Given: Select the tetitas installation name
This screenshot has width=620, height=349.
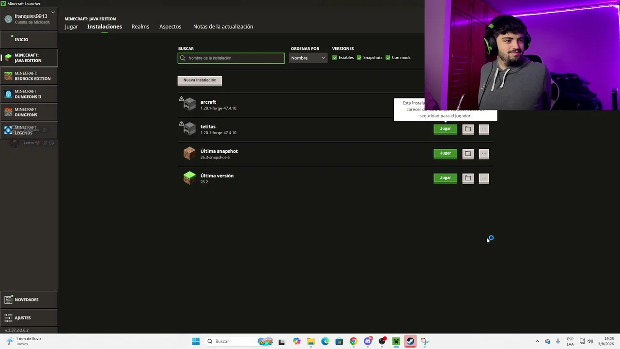Looking at the screenshot, I should 208,127.
